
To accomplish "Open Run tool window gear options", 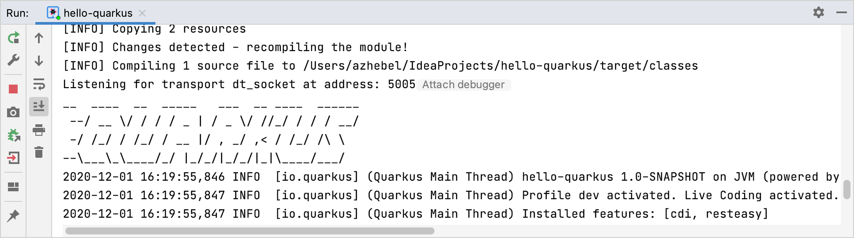I will [819, 12].
